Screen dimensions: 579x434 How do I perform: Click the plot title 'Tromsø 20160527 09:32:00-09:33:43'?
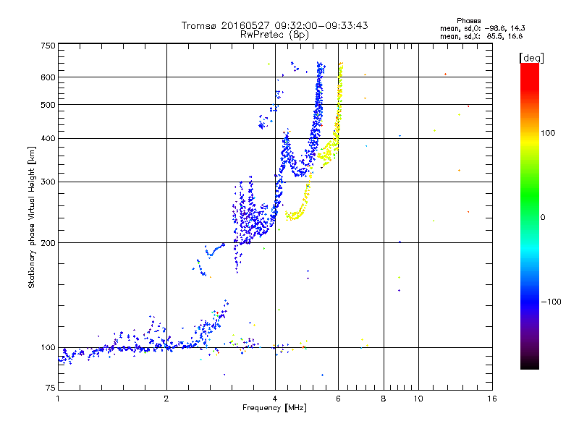274,25
